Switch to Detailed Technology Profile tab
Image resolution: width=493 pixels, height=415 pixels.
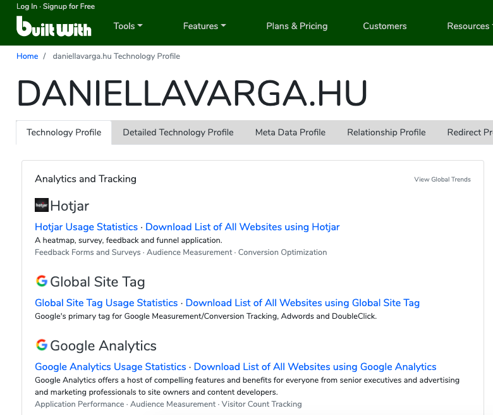178,132
